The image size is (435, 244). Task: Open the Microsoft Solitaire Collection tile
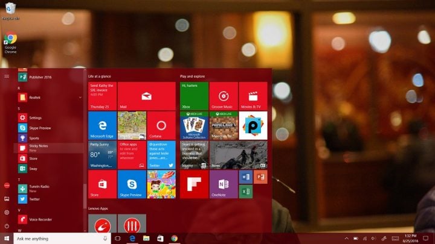[x=194, y=125]
